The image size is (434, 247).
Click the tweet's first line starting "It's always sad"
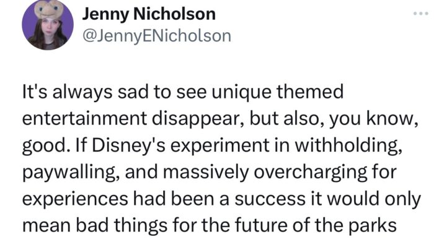tap(183, 92)
